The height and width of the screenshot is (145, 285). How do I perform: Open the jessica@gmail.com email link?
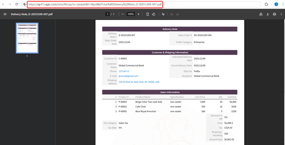[x=128, y=76]
